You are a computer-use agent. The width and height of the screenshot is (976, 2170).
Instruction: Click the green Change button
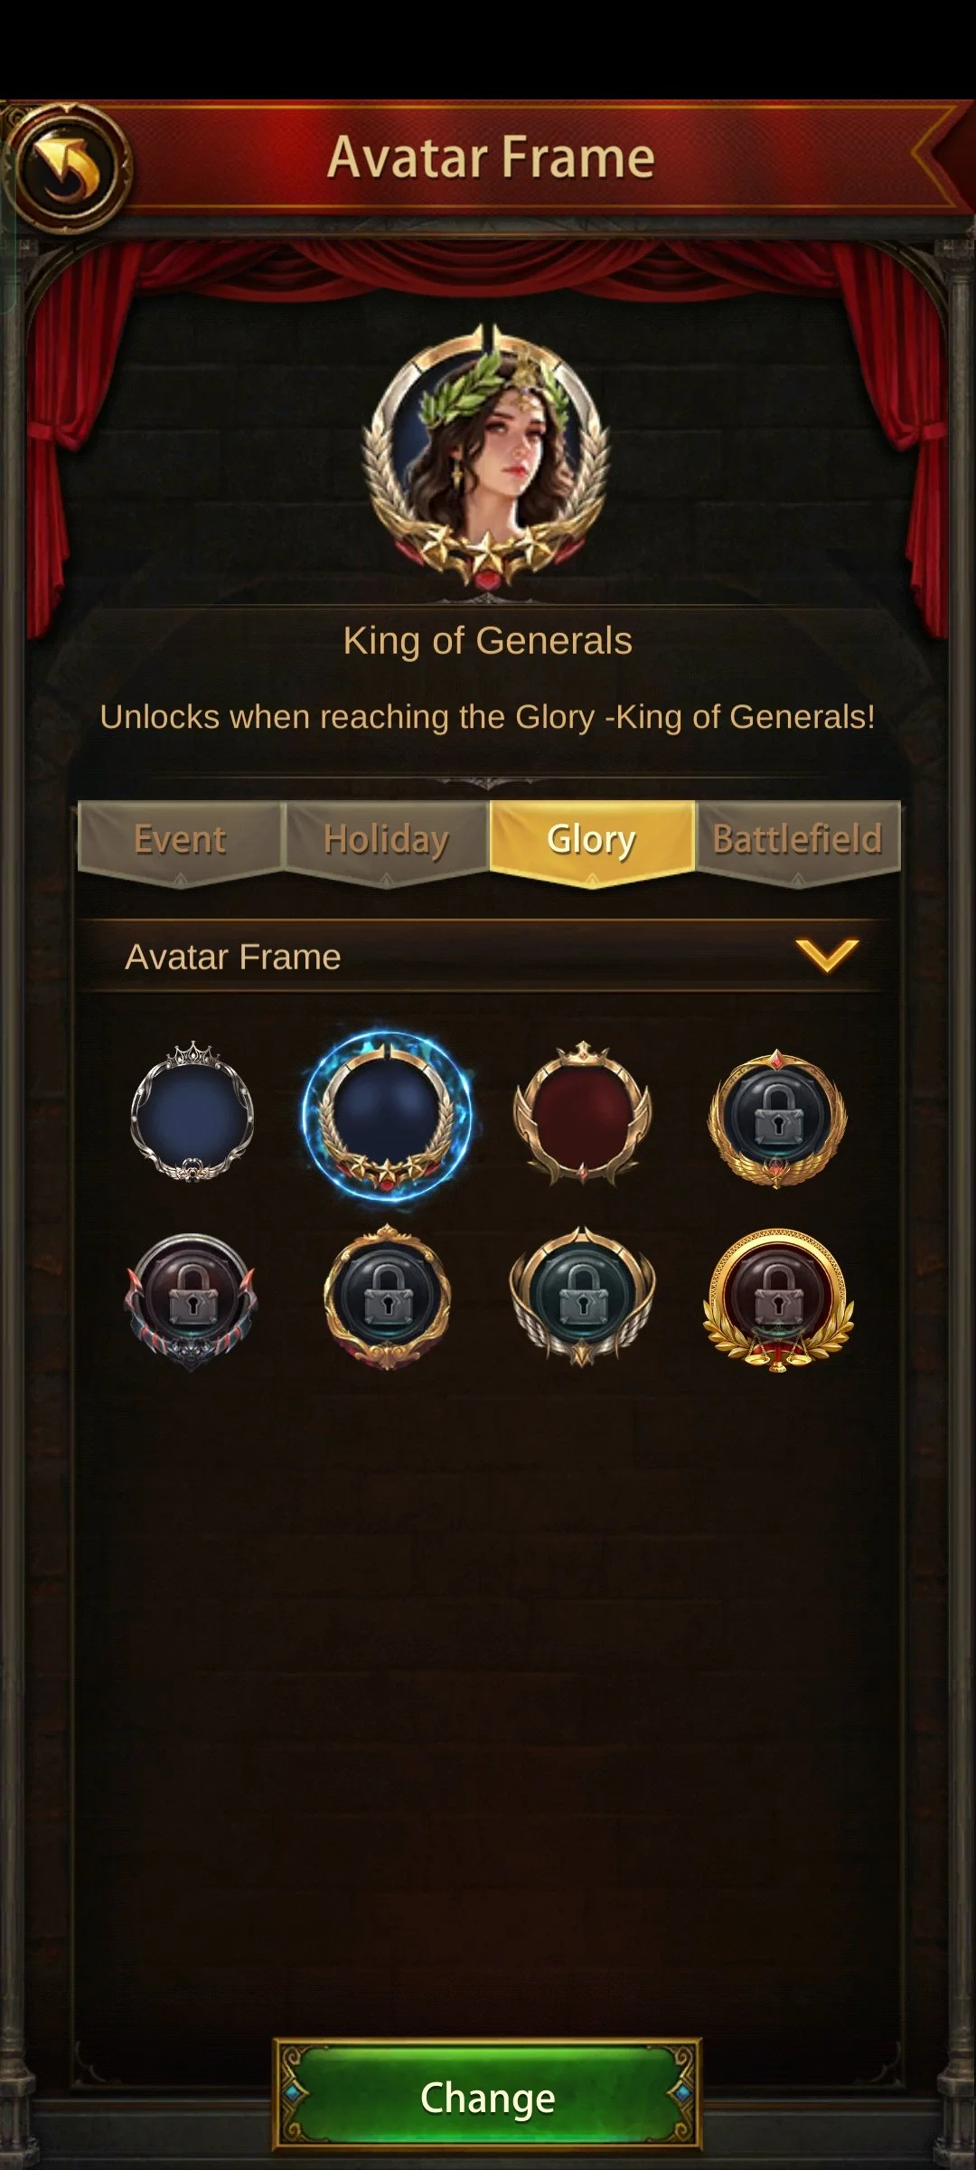point(488,2098)
